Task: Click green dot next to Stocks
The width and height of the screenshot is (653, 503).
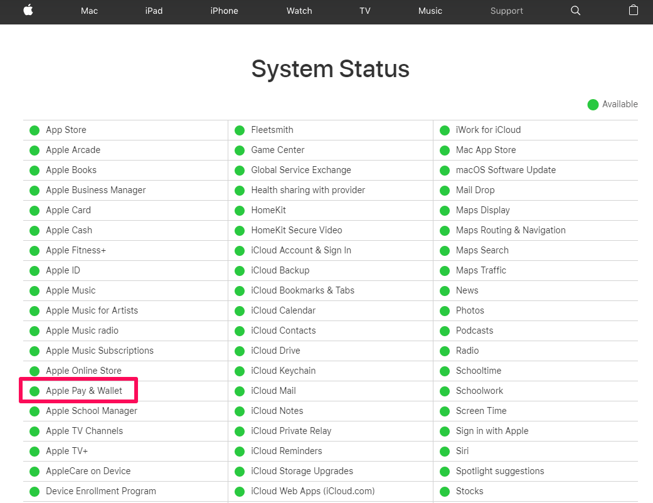Action: [x=445, y=492]
